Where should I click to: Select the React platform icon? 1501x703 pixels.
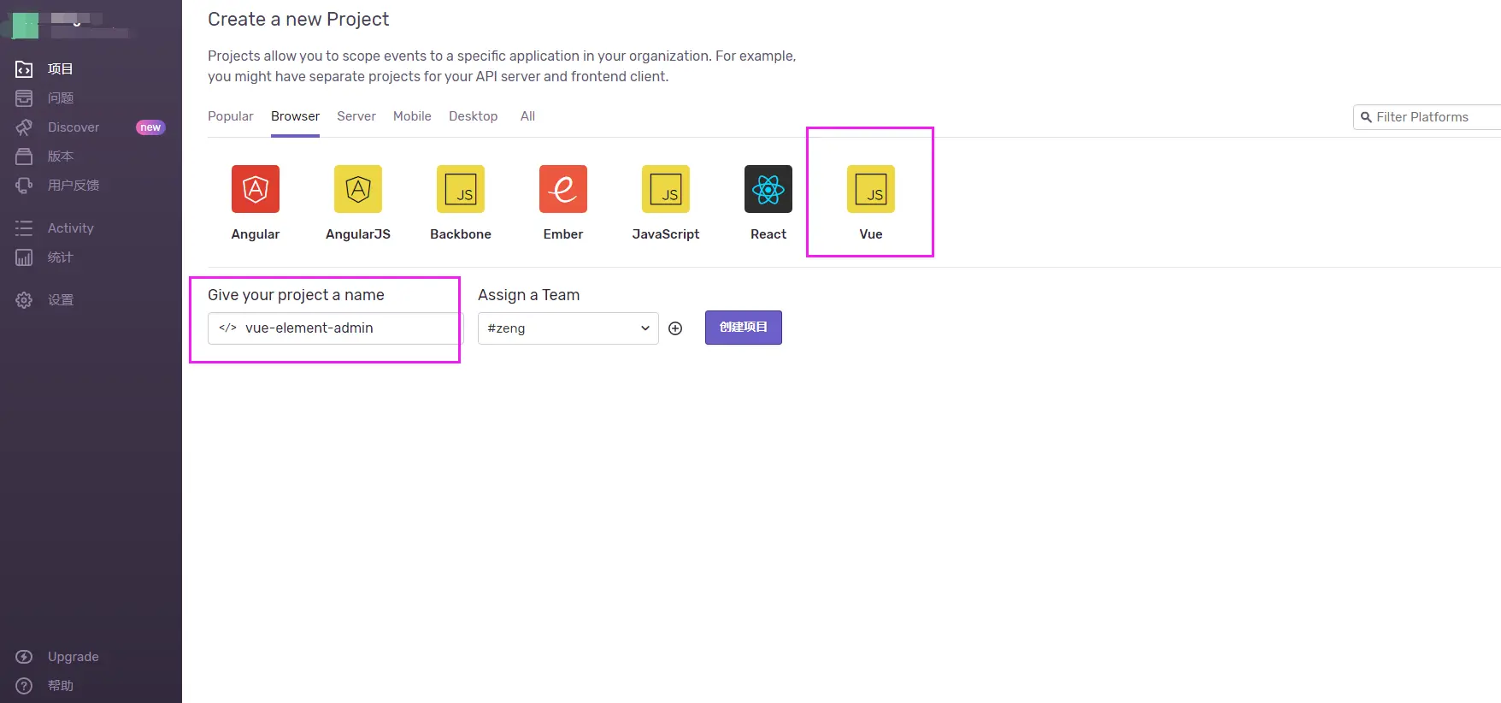[x=768, y=189]
